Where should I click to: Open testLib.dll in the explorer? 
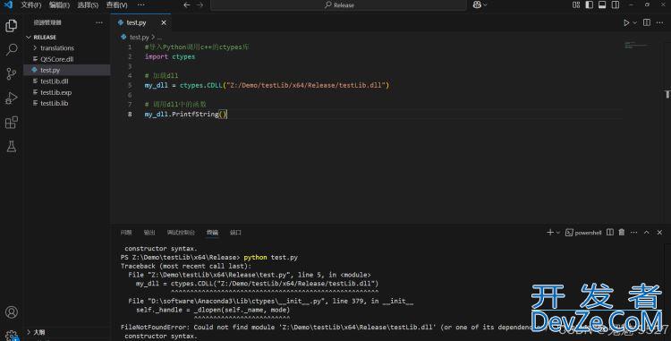[x=67, y=81]
